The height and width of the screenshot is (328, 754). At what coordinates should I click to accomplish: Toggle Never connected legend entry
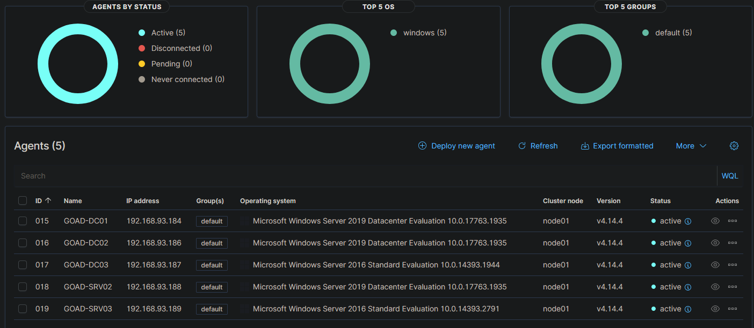pos(182,79)
